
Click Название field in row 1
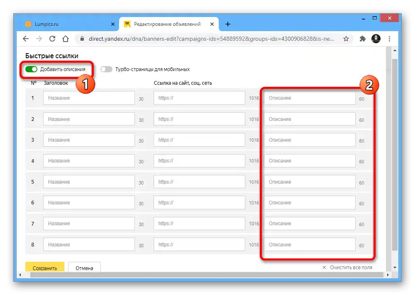(89, 98)
